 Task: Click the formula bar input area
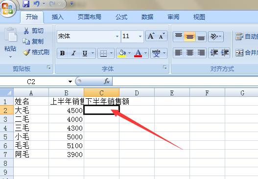coord(185,81)
